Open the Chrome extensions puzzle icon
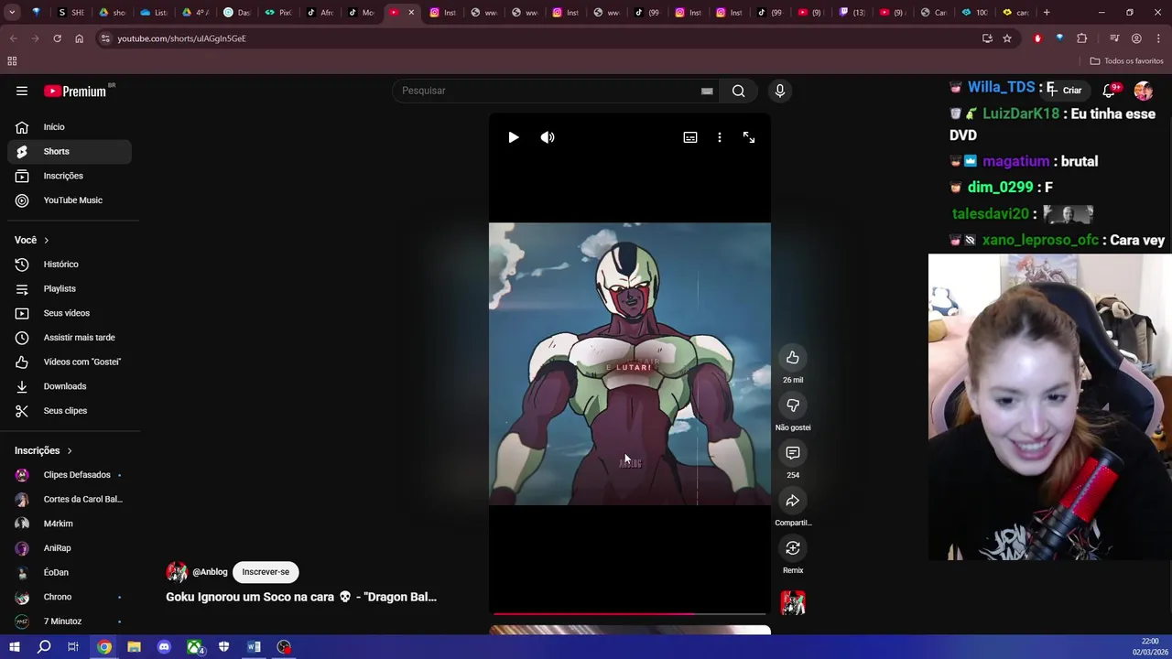1172x659 pixels. coord(1082,38)
